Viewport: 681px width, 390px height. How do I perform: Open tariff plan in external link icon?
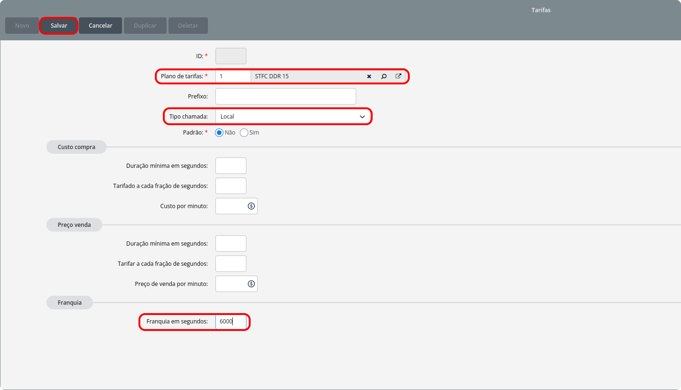click(398, 76)
